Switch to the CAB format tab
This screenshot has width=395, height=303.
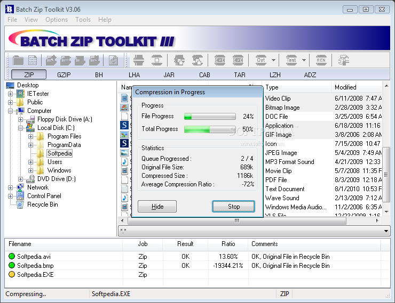point(204,75)
